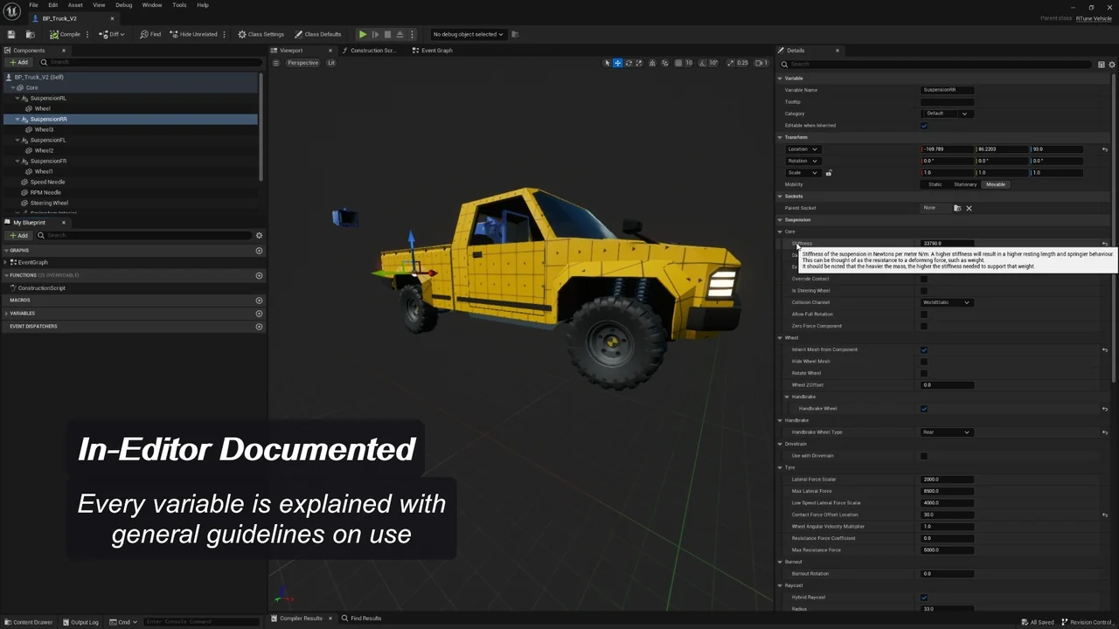1119x629 pixels.
Task: Save the blueprint asset icon
Action: coord(11,34)
